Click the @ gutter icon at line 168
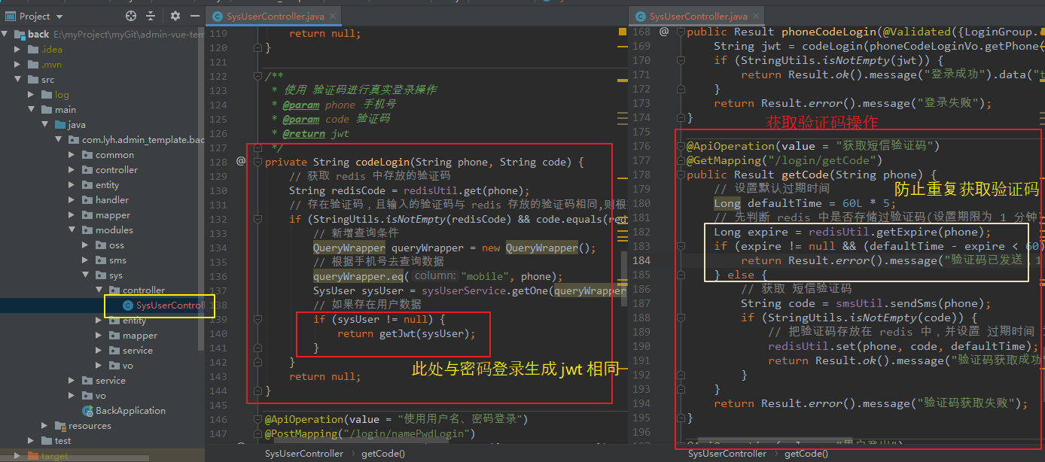Viewport: 1045px width, 462px height. pos(664,32)
